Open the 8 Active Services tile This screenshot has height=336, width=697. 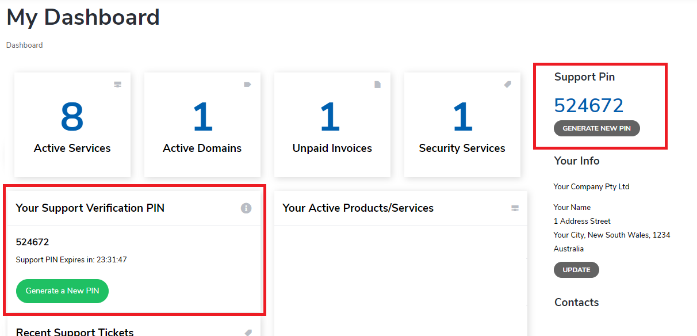tap(72, 125)
